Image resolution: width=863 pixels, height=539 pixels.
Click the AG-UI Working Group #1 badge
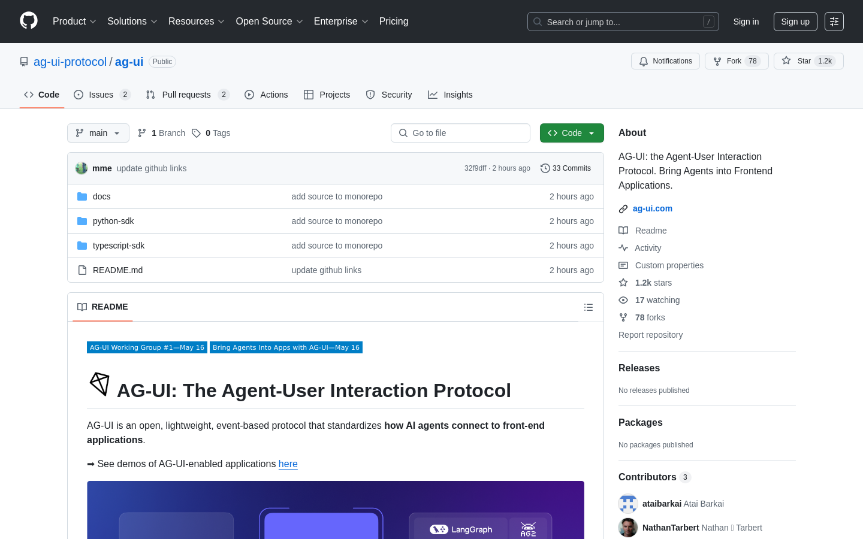[x=147, y=347]
